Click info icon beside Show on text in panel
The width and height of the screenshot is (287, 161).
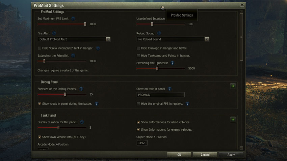tap(170, 89)
